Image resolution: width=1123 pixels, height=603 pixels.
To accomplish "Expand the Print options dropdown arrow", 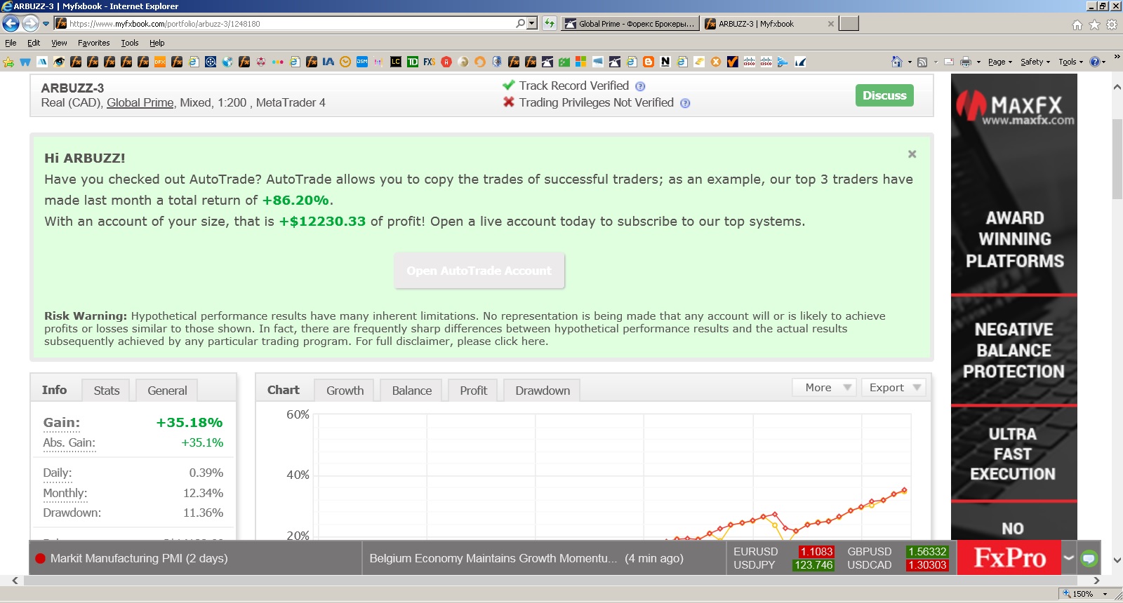I will click(978, 62).
